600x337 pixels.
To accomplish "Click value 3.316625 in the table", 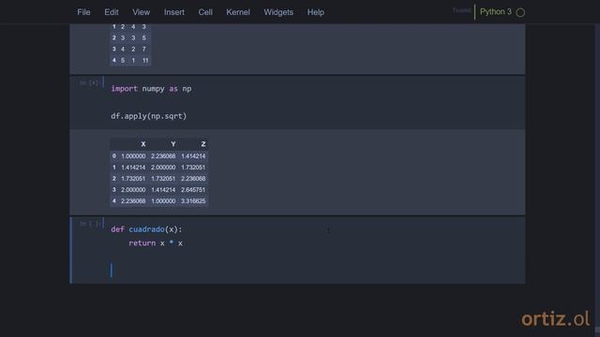I will (193, 201).
